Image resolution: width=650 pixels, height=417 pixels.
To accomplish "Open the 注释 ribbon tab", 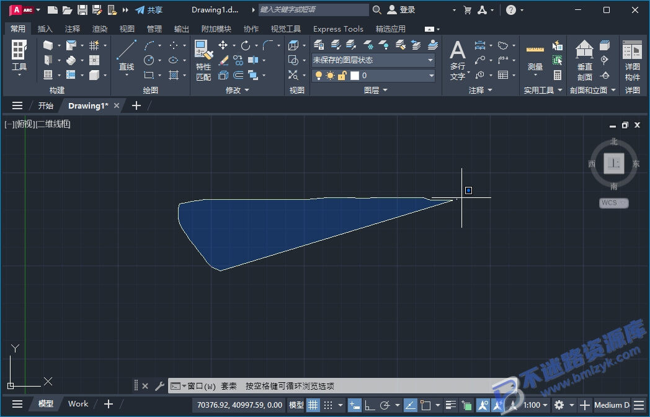I will pyautogui.click(x=72, y=29).
